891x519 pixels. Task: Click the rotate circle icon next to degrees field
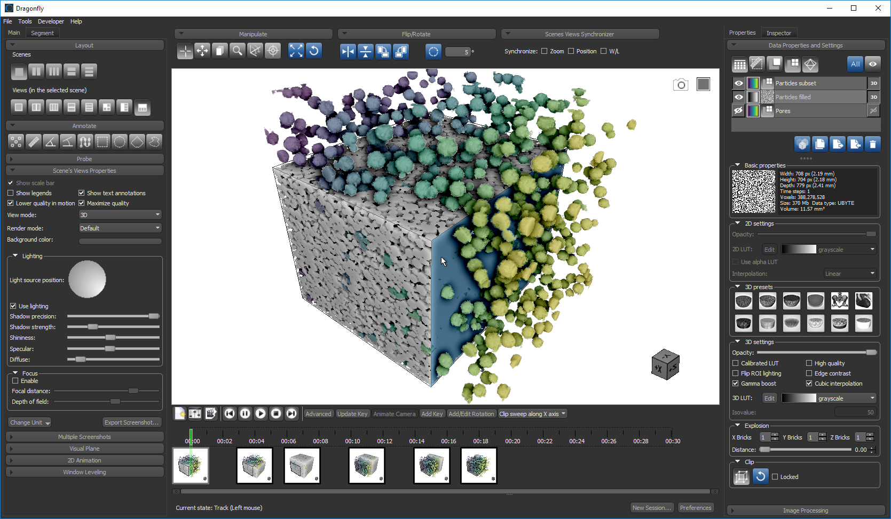point(433,51)
